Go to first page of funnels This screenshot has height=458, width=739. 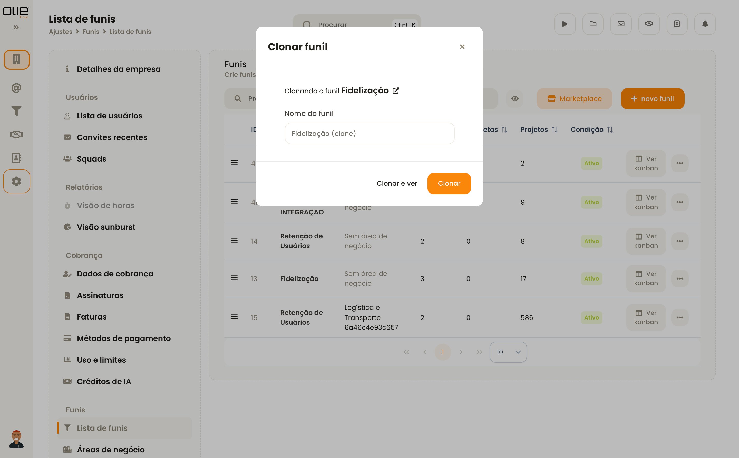406,352
